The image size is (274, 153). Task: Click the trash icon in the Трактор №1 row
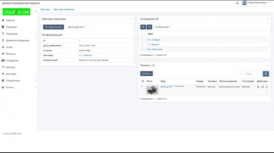coord(258,87)
